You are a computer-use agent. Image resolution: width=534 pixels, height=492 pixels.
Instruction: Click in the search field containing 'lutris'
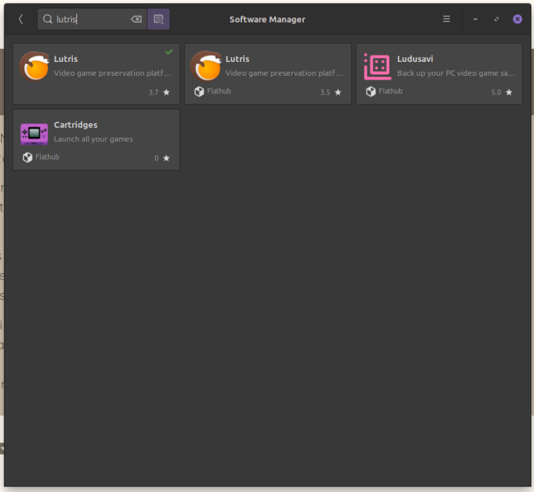coord(90,19)
